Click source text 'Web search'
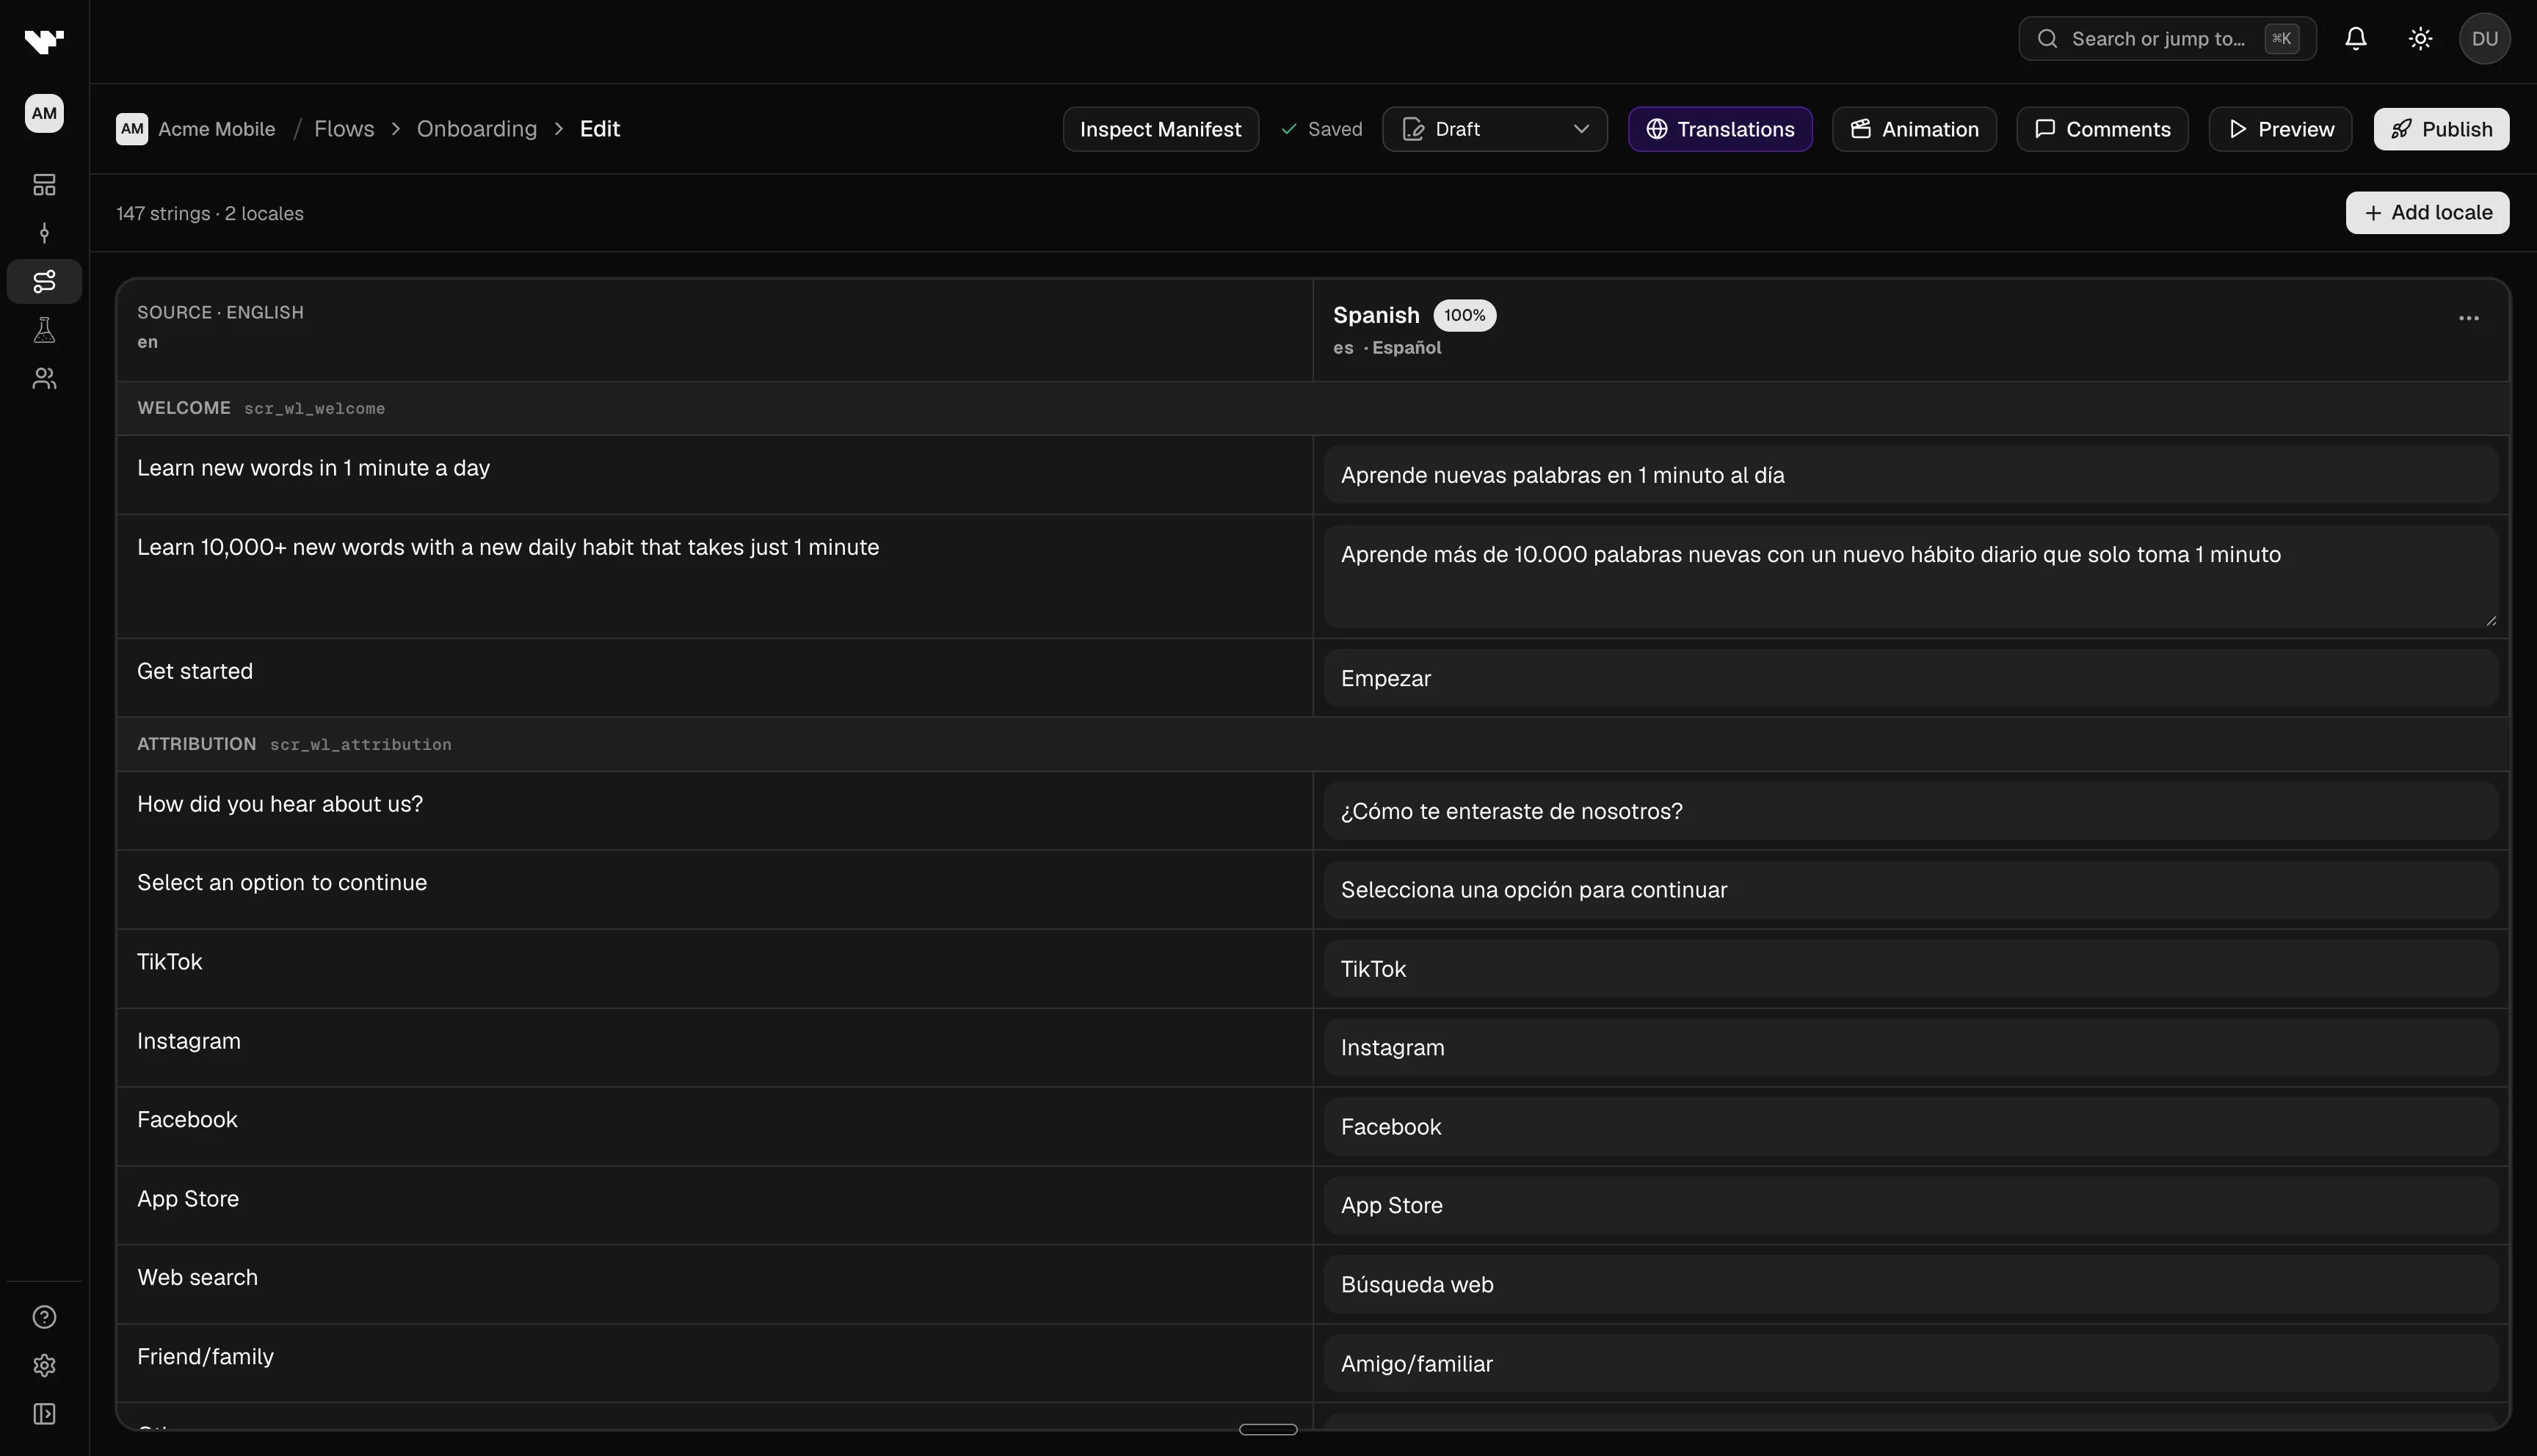The width and height of the screenshot is (2537, 1456). coord(197,1277)
